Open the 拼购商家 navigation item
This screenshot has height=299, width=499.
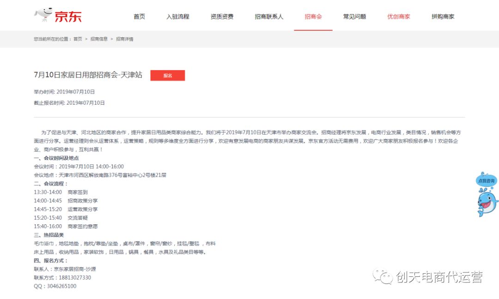(443, 17)
